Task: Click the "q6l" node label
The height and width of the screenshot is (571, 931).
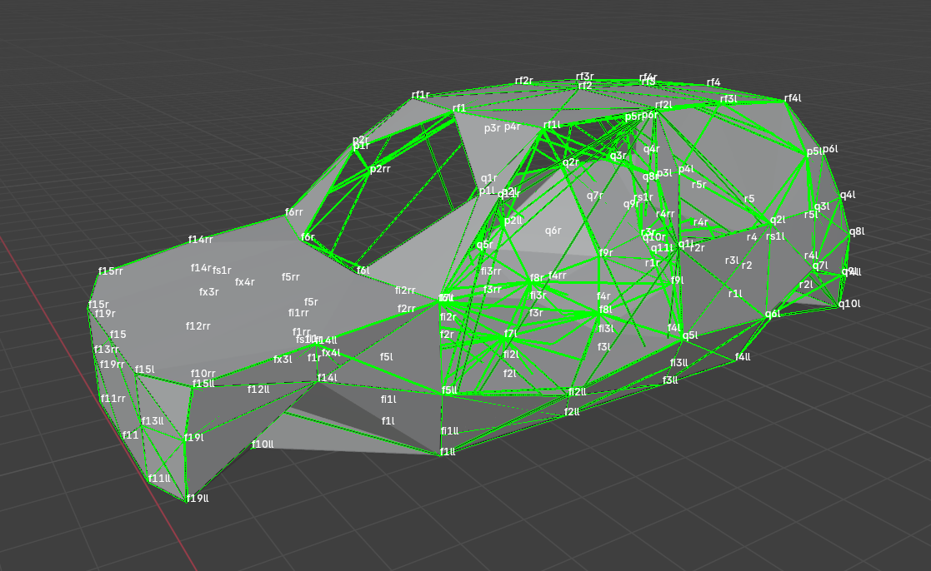Action: click(x=773, y=315)
